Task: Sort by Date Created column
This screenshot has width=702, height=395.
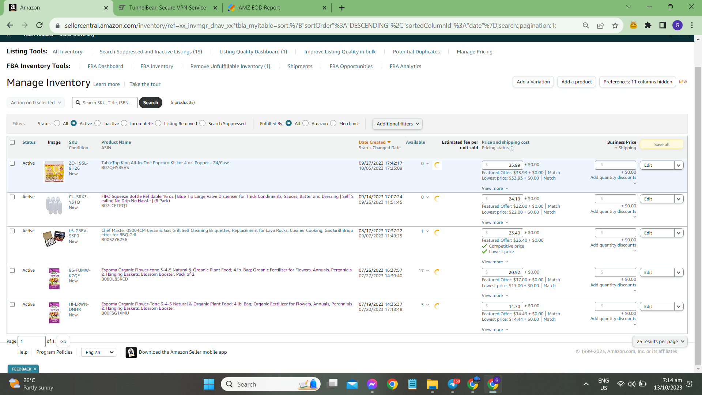Action: point(374,142)
